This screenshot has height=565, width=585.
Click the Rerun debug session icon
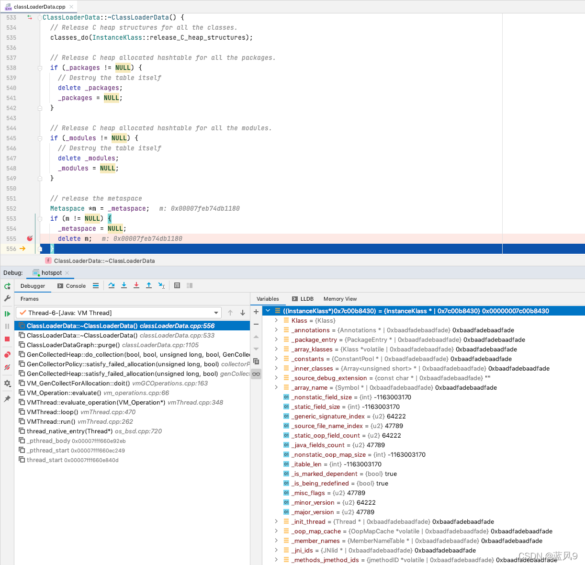7,286
